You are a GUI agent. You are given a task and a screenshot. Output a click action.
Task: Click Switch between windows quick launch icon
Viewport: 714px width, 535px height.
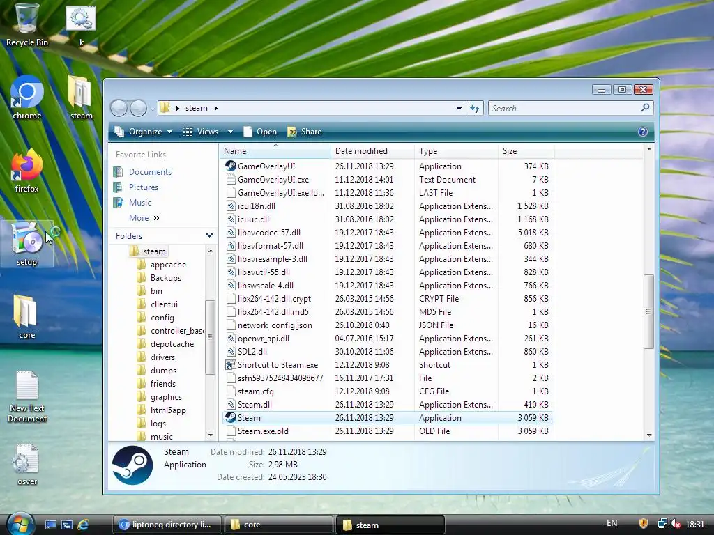pos(67,525)
